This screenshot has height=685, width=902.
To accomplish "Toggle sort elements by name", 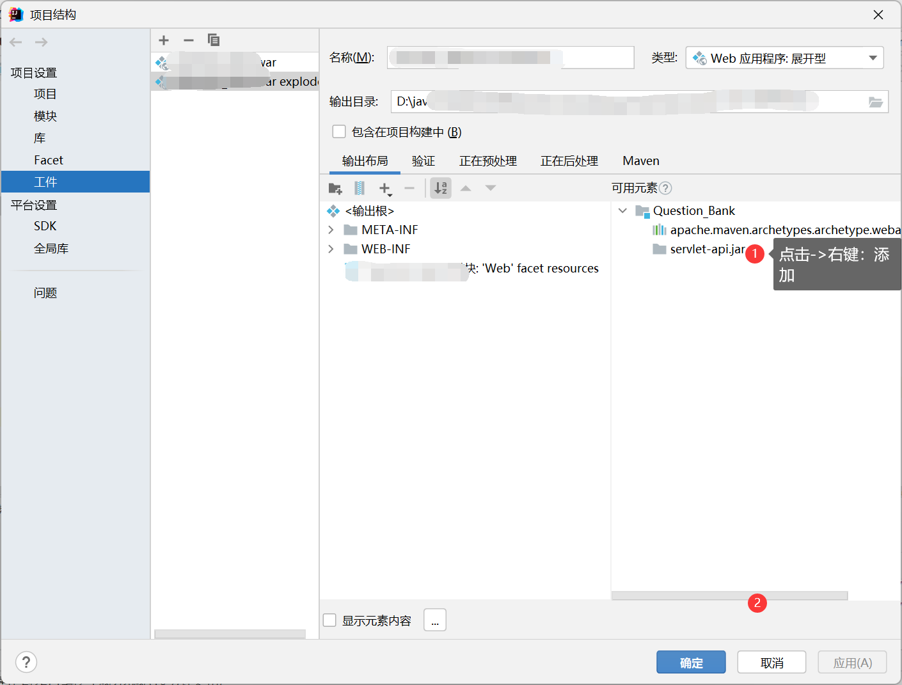I will click(x=441, y=188).
